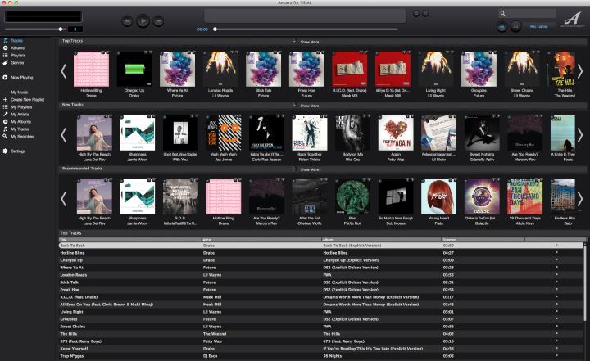This screenshot has width=590, height=361.
Task: Open the Mac Laptop output device selector
Action: point(538,26)
